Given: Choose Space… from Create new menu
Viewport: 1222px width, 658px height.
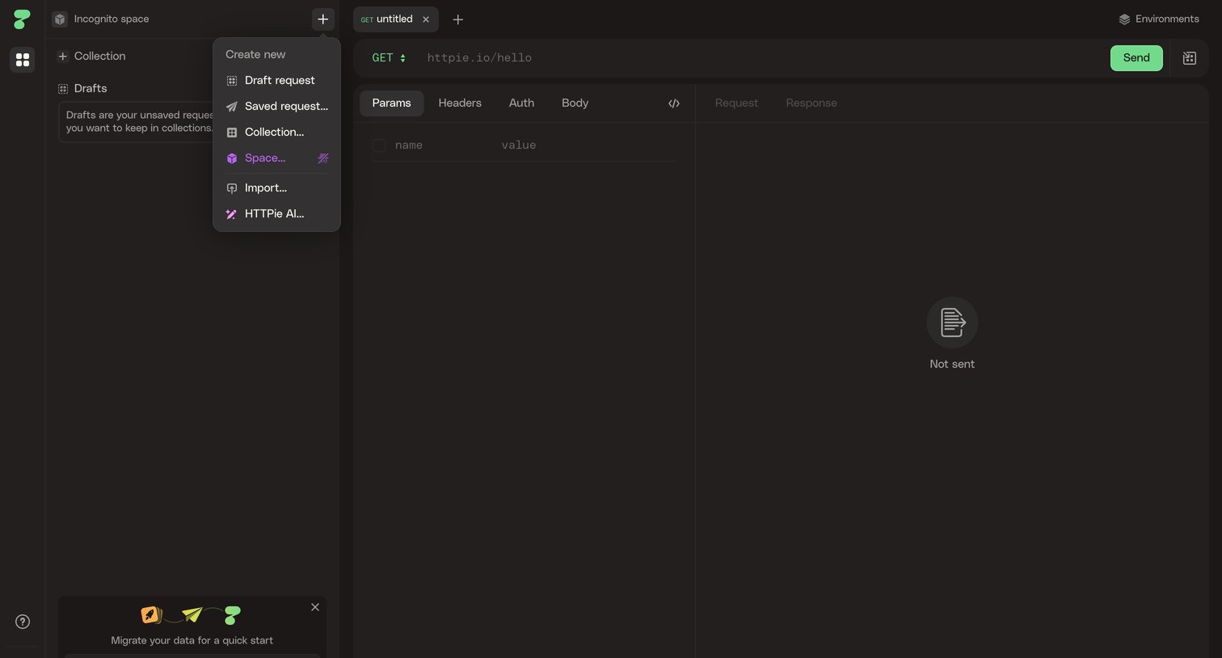Looking at the screenshot, I should pos(276,158).
